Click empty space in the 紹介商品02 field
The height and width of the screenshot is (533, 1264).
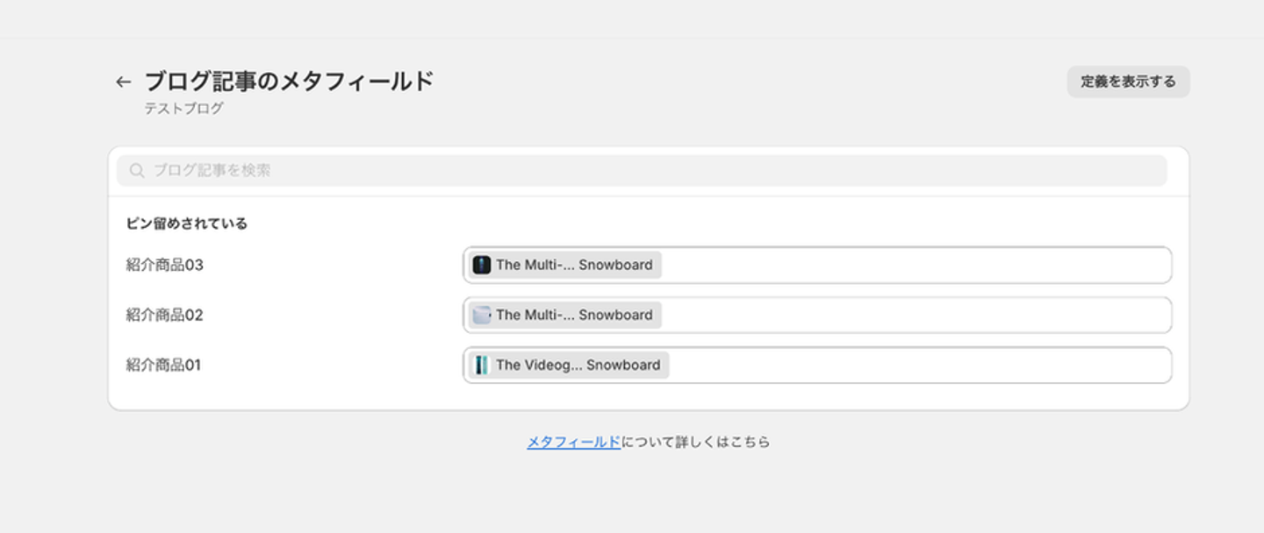[x=913, y=315]
